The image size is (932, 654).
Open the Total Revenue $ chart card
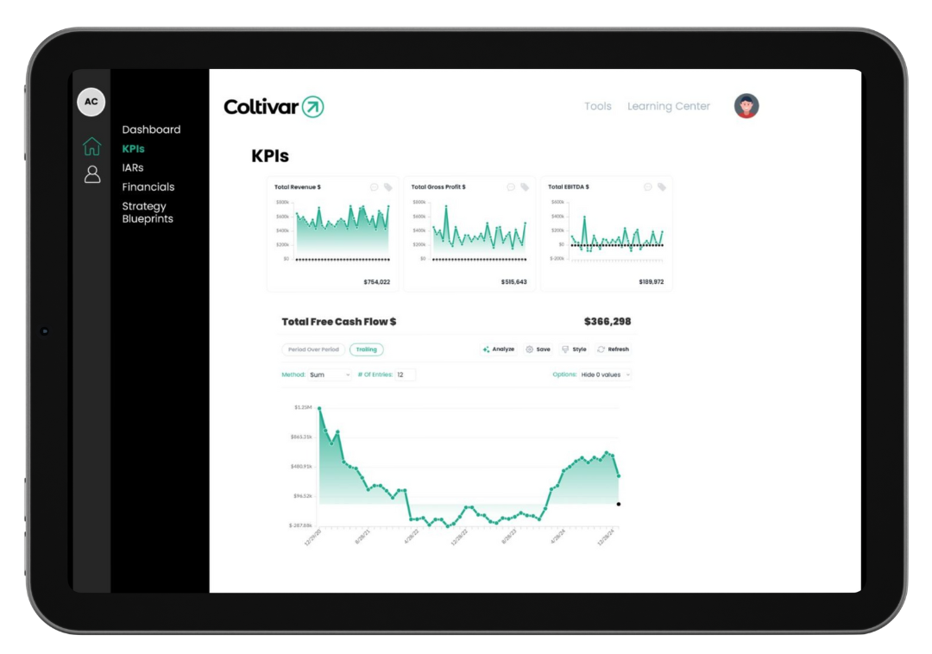332,234
